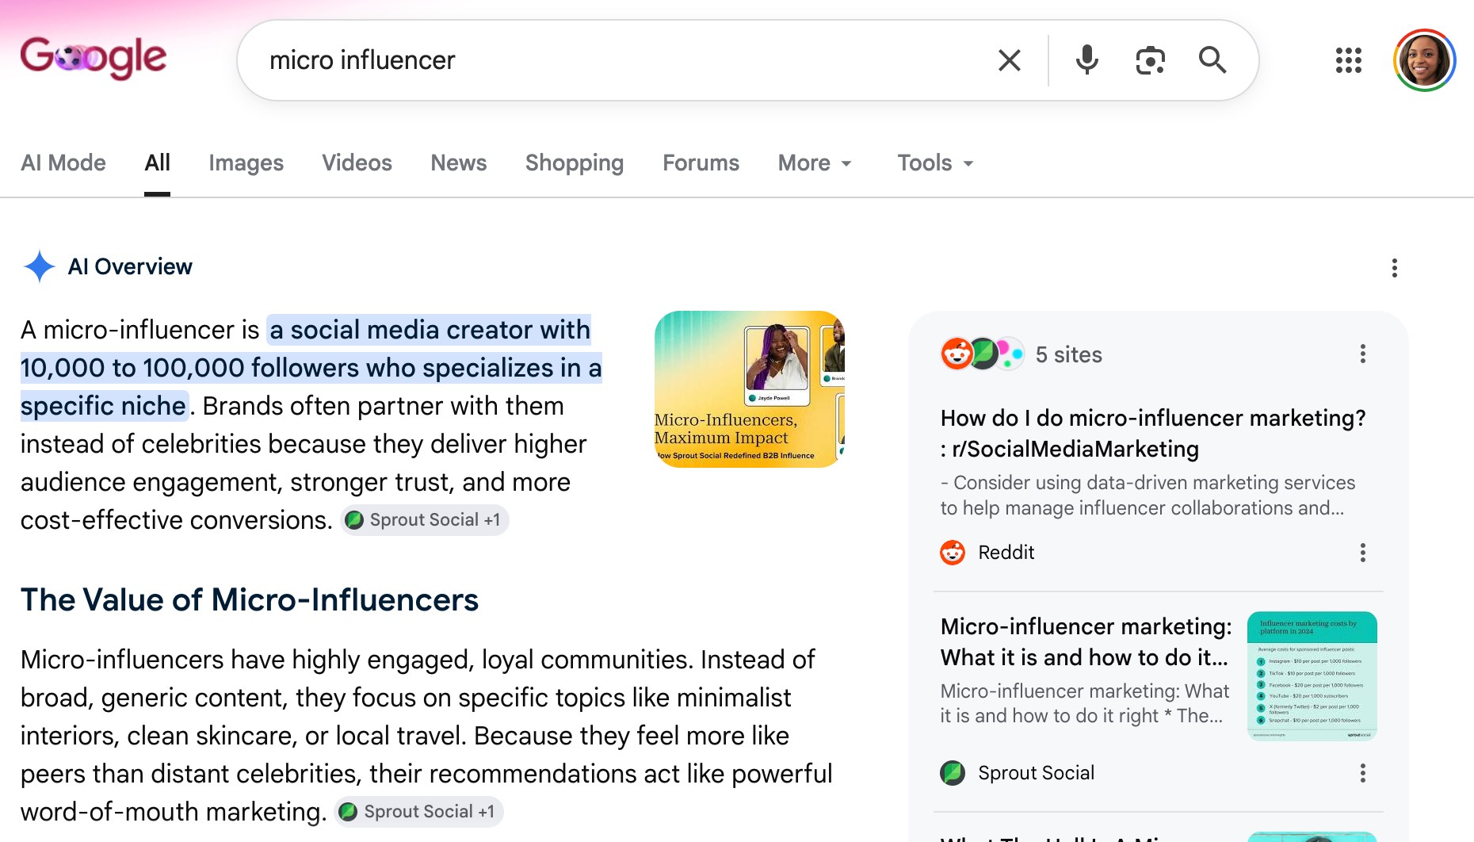The image size is (1474, 842).
Task: Click the Sprout Social source icon in sidebar
Action: point(953,773)
